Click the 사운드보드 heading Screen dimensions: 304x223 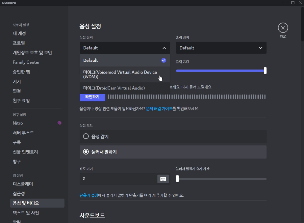(92, 216)
